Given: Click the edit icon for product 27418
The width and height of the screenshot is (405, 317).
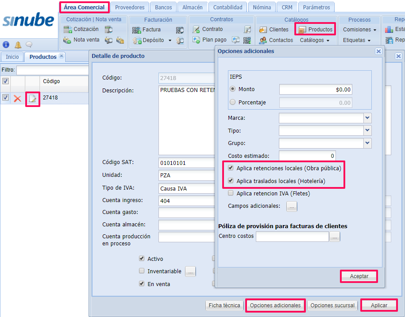Looking at the screenshot, I should point(32,99).
